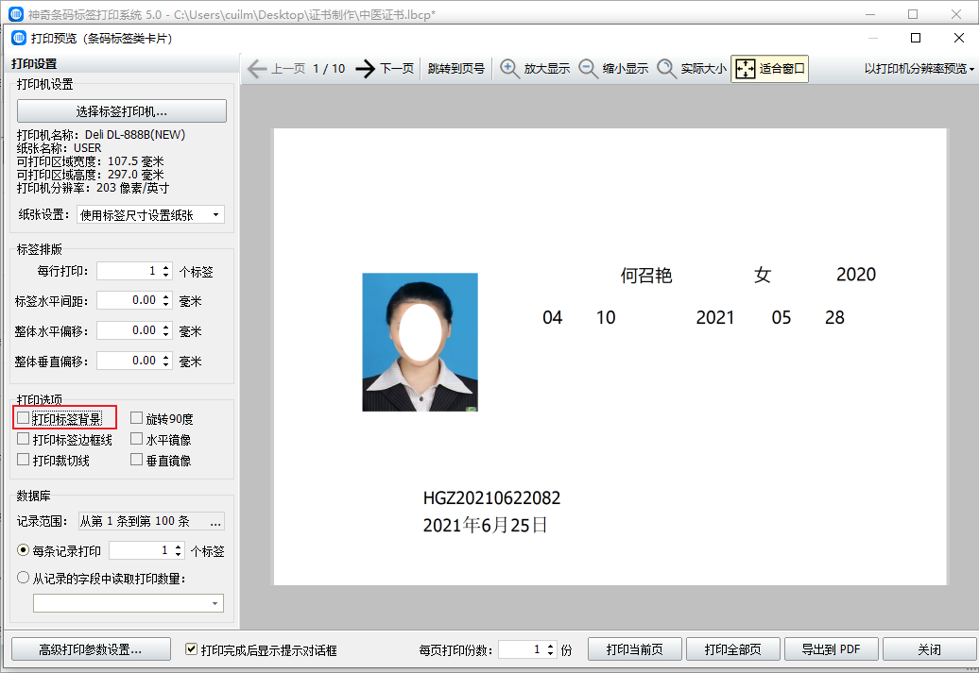Toggle 旋转90度 checkbox
Image resolution: width=979 pixels, height=673 pixels.
(137, 418)
